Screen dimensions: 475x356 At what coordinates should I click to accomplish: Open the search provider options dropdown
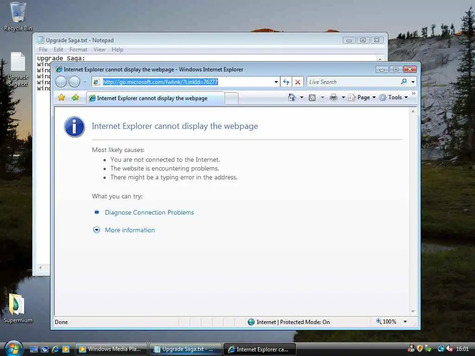click(413, 82)
